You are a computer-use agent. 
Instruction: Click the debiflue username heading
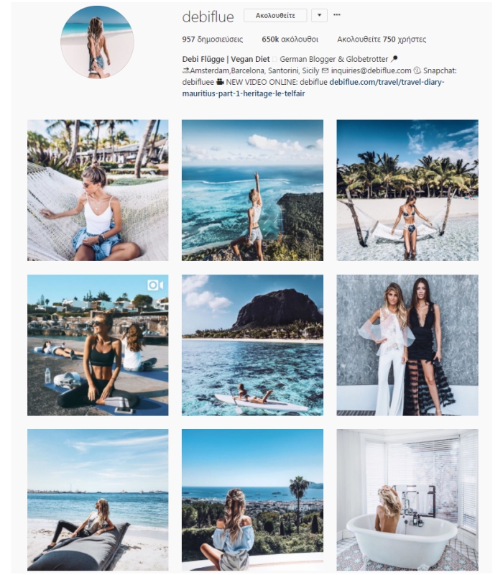pos(208,17)
